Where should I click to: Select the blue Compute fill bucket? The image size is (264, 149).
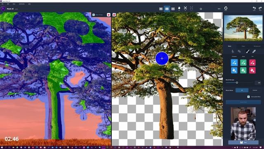(x=234, y=70)
